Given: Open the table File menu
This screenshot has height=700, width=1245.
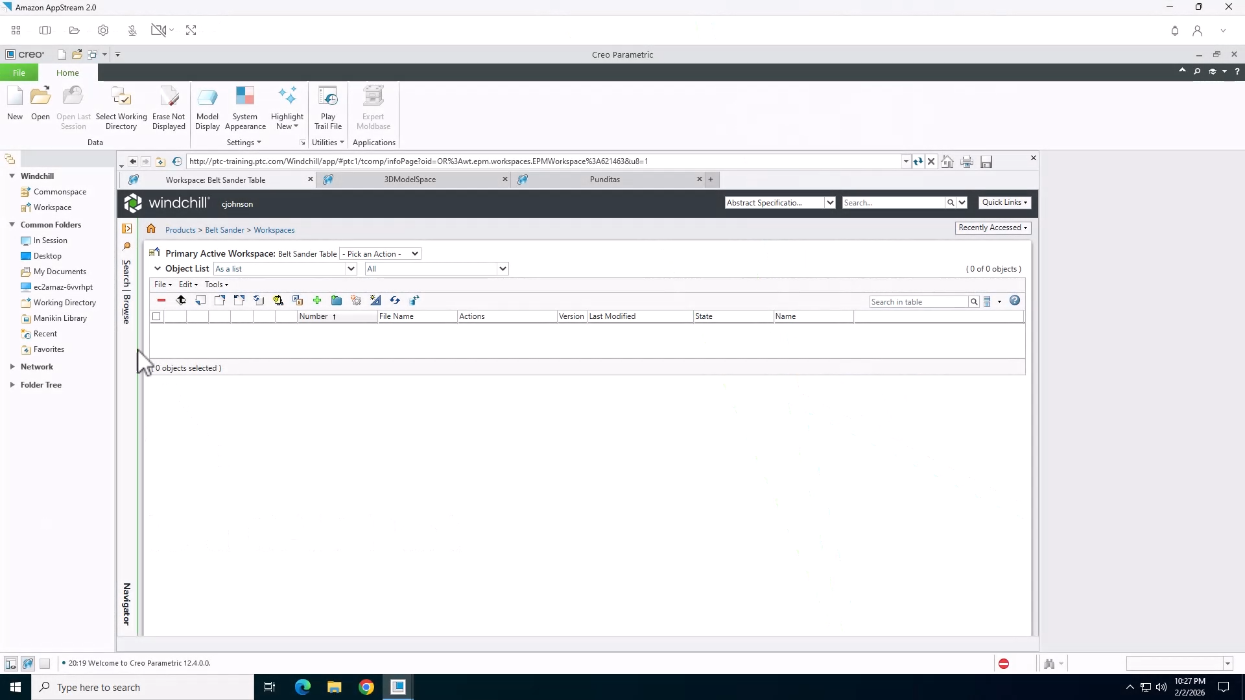Looking at the screenshot, I should tap(163, 285).
